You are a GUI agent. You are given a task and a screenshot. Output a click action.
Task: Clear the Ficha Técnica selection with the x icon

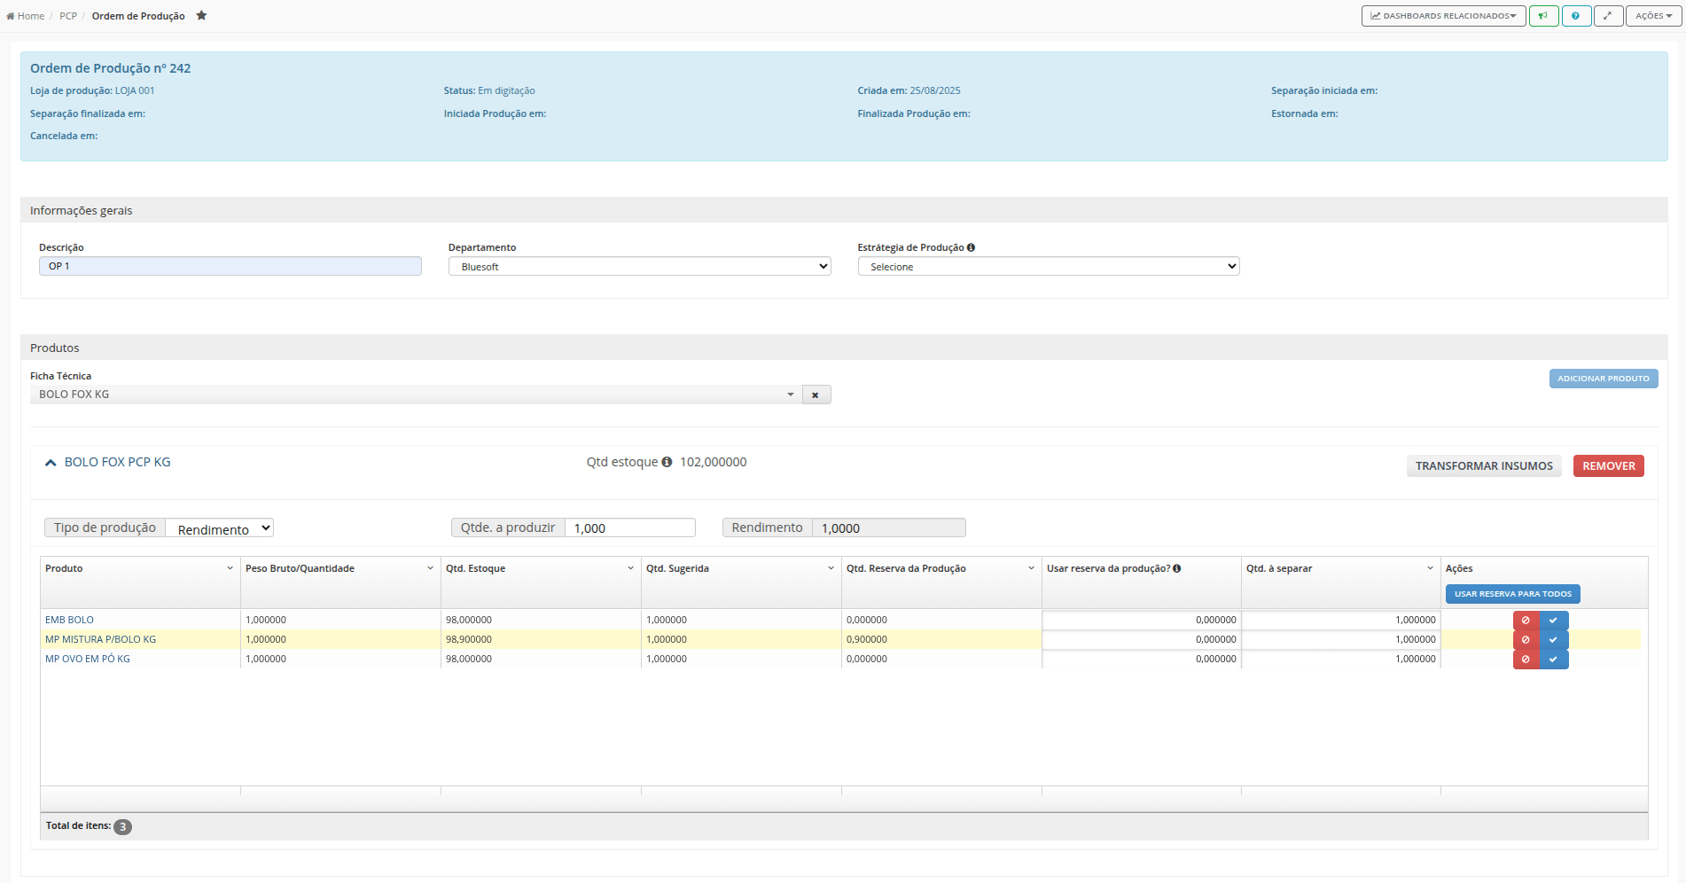click(x=816, y=395)
